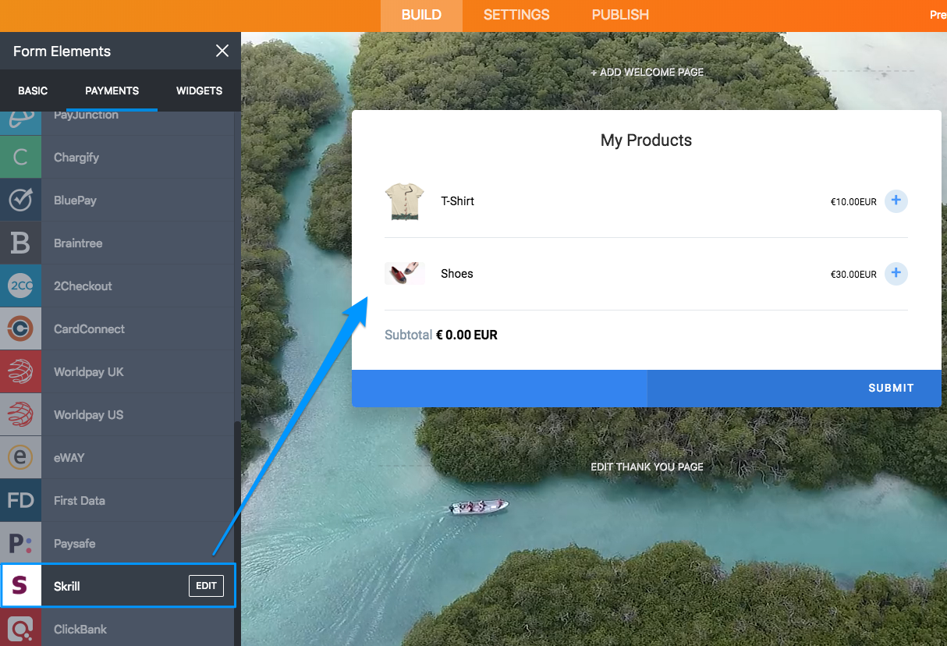The image size is (947, 646).
Task: Select the Worldpay UK globe icon
Action: coord(20,372)
